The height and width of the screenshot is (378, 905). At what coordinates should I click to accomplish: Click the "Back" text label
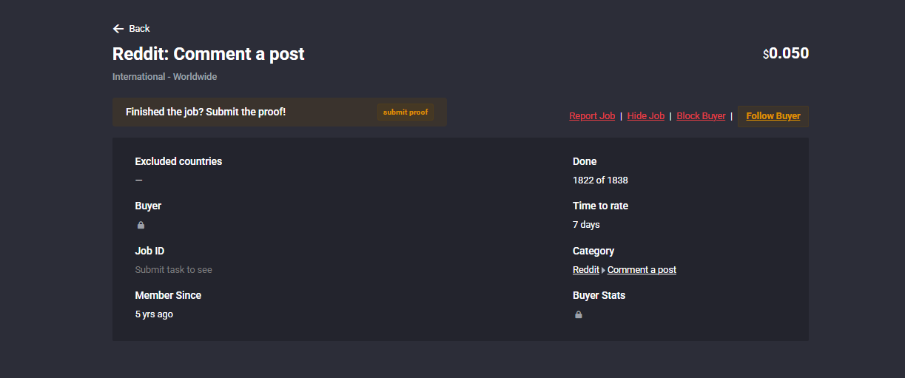[139, 29]
